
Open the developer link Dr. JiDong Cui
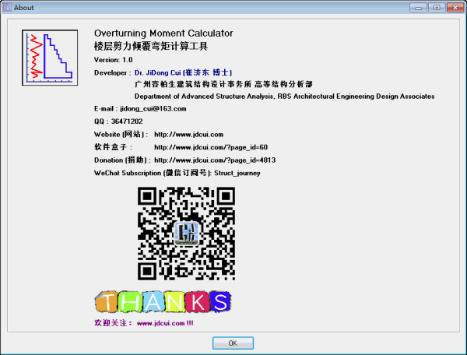tap(183, 72)
